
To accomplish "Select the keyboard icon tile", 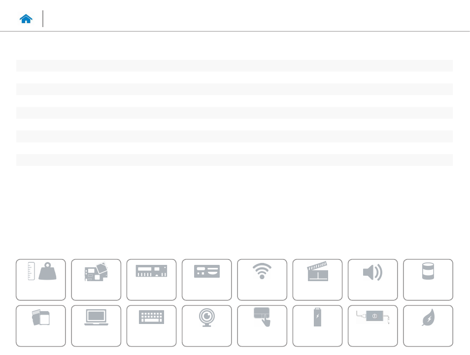I will [151, 325].
